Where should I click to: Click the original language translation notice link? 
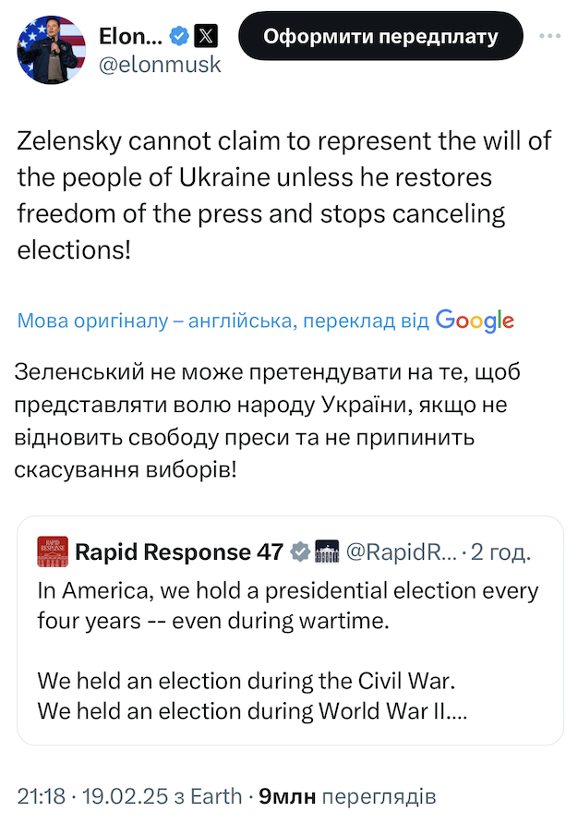click(223, 321)
